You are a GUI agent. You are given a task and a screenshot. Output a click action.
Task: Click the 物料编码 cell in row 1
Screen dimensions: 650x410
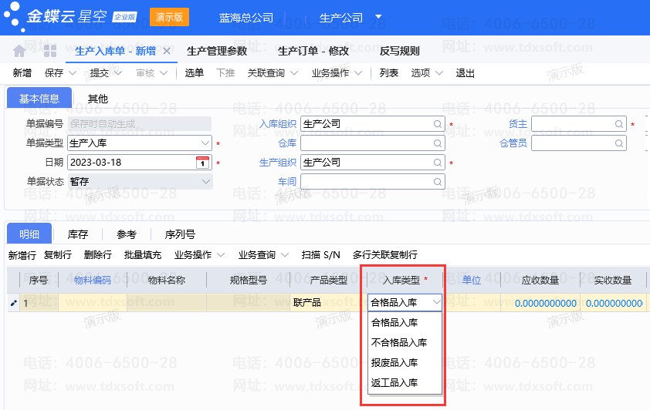click(93, 303)
